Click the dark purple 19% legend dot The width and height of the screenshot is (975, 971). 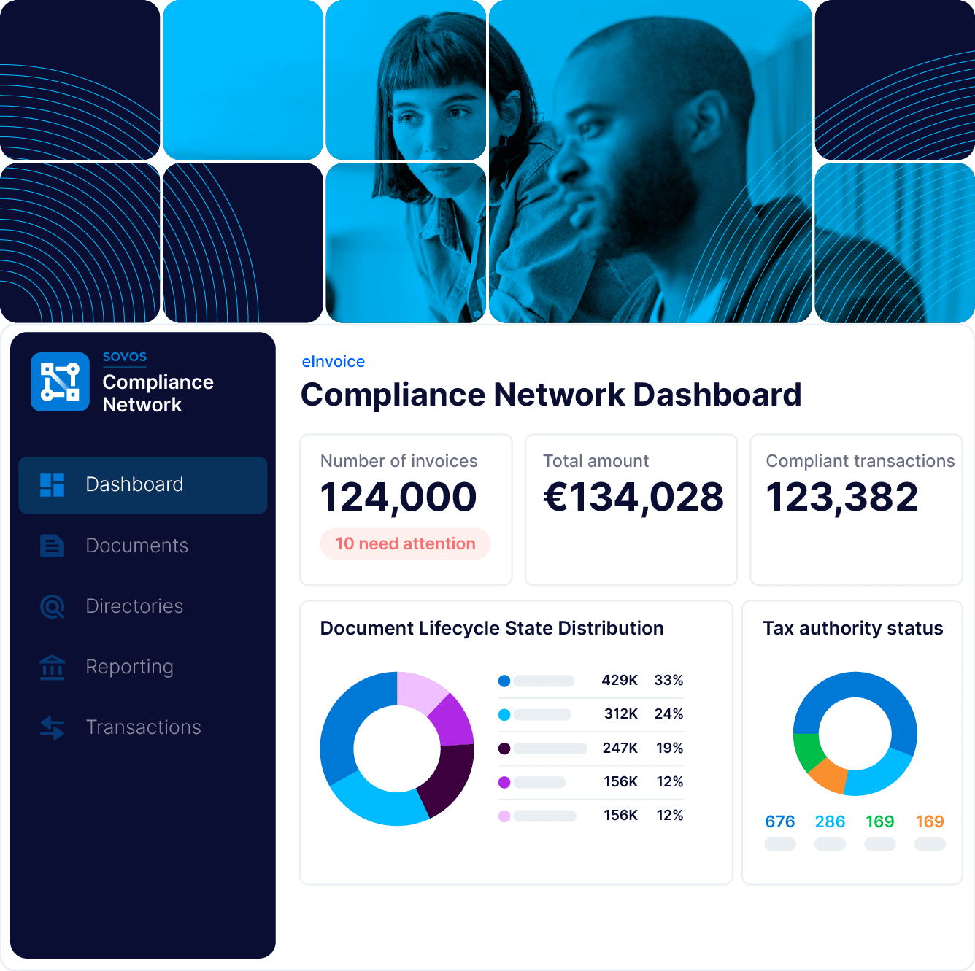point(504,748)
